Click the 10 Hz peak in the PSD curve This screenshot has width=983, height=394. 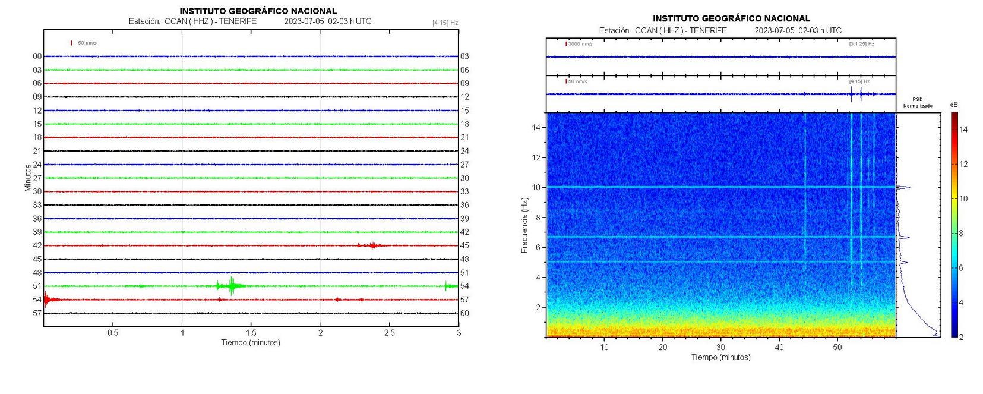(x=906, y=188)
